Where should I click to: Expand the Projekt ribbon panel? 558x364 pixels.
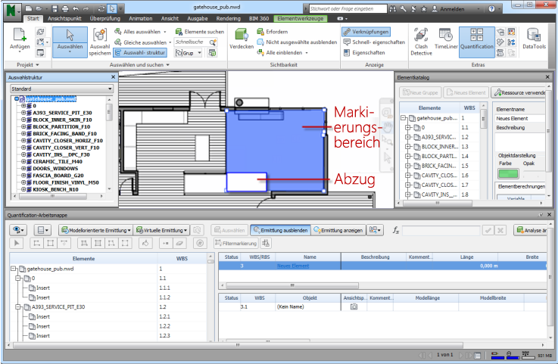(28, 65)
